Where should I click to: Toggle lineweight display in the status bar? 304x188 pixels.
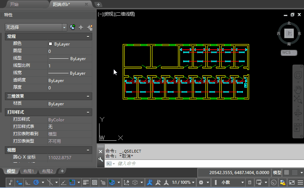tap(86, 182)
